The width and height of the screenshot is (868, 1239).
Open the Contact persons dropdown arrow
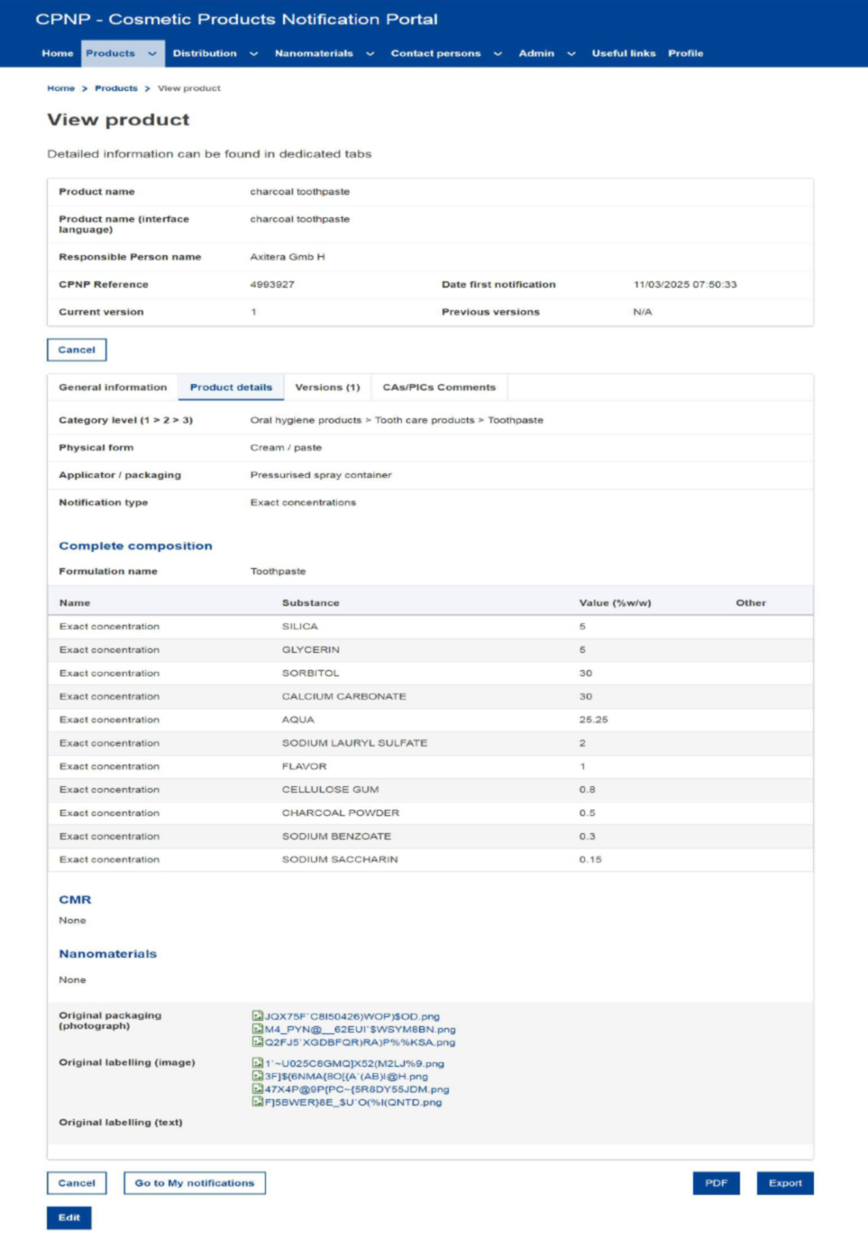tap(498, 54)
